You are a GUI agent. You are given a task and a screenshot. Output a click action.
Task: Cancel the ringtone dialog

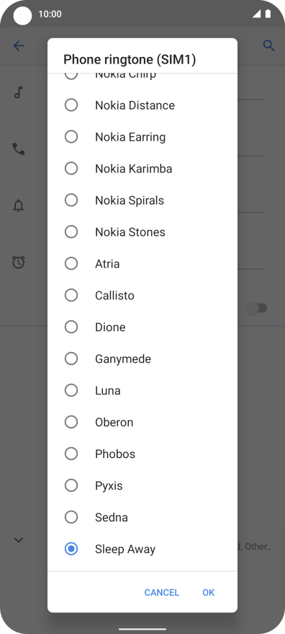161,592
